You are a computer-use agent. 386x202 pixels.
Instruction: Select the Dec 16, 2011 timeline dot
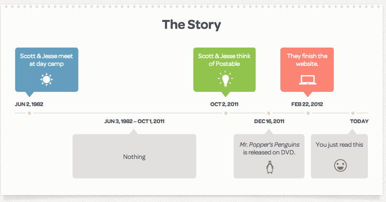[268, 113]
